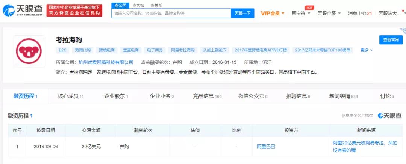Switch to the 企业股东 tab
Image resolution: width=406 pixels, height=164 pixels.
[x=116, y=96]
